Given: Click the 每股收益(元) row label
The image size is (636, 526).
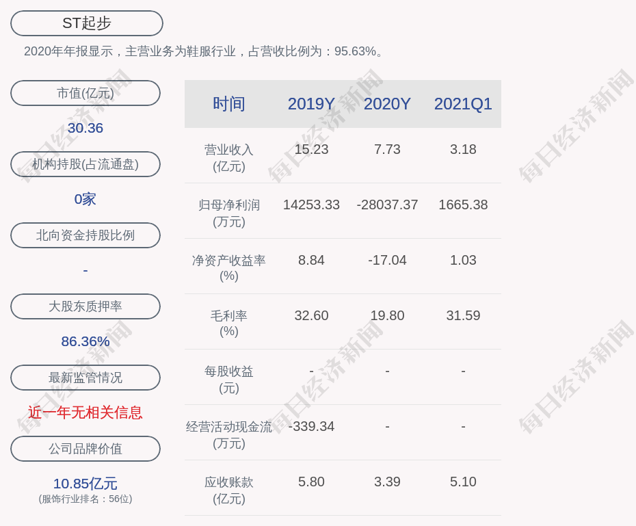Looking at the screenshot, I should click(x=229, y=379).
